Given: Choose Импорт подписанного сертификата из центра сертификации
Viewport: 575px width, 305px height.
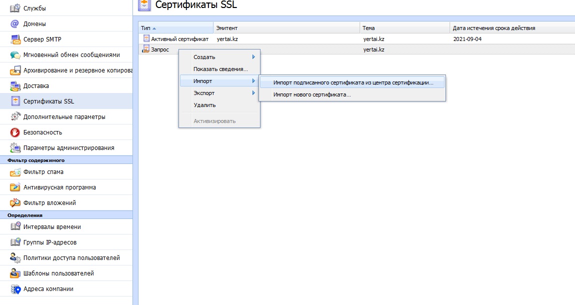Looking at the screenshot, I should (x=353, y=82).
